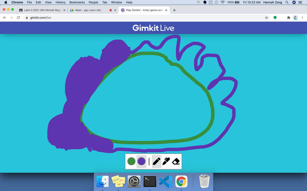307x191 pixels.
Task: Open the Bookmarks menu
Action: click(77, 2)
